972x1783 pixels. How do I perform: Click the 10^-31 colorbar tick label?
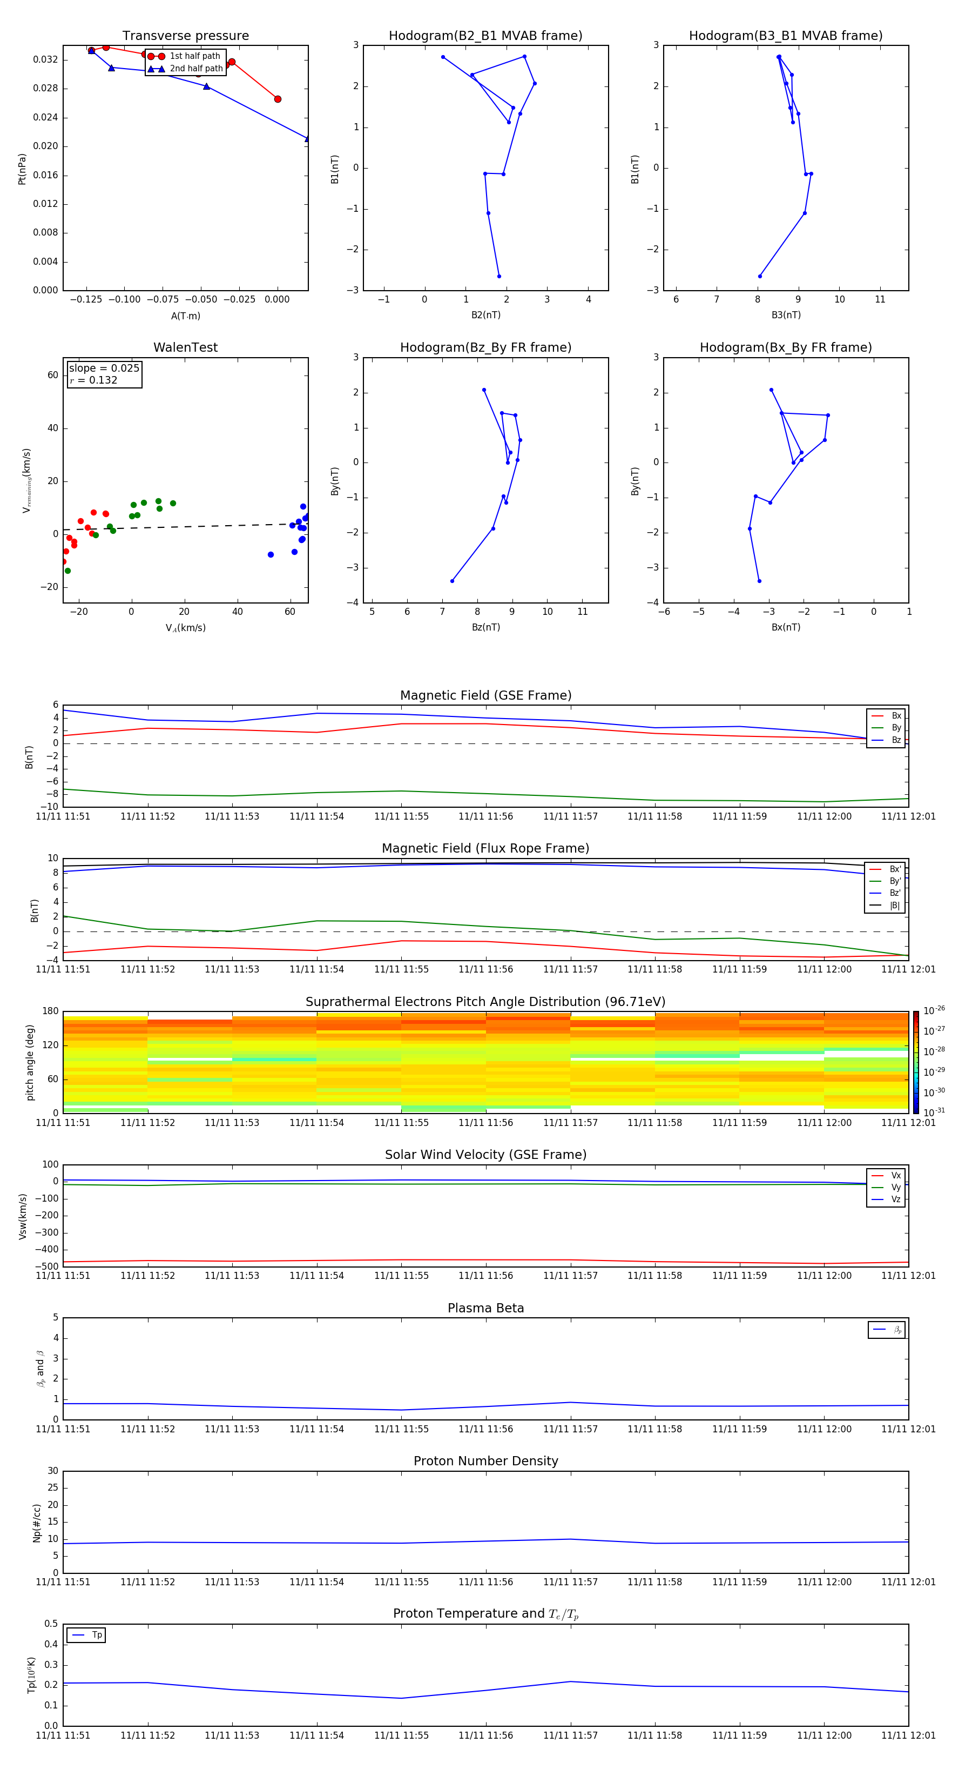point(934,1112)
